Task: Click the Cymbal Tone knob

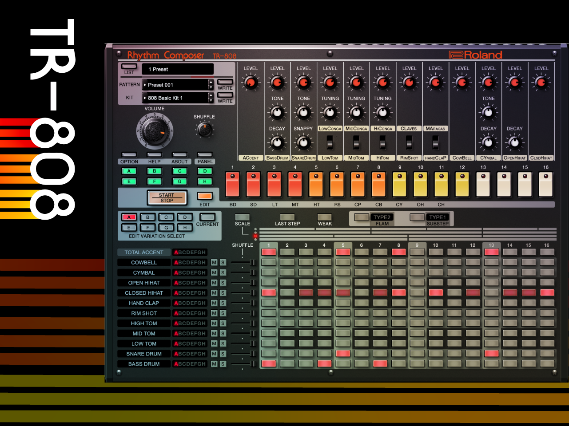Action: tap(488, 112)
